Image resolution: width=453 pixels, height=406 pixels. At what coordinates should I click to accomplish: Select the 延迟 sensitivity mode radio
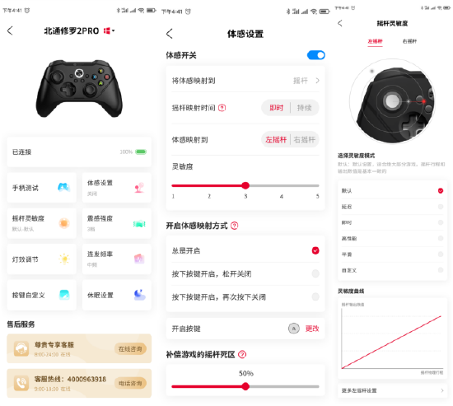click(441, 207)
